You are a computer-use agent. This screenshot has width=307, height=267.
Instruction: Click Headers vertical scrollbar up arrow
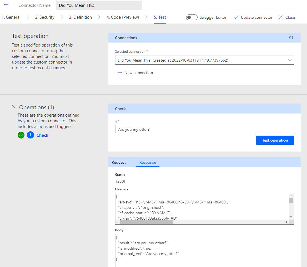[x=291, y=196]
